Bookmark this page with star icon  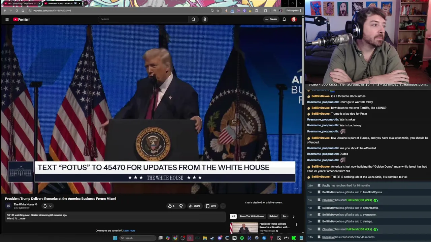(x=218, y=10)
